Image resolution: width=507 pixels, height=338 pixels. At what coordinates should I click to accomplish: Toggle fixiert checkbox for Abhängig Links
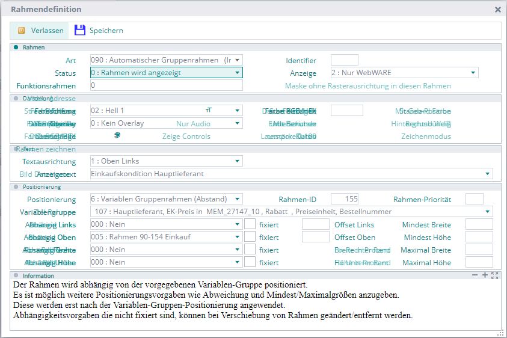(x=250, y=224)
